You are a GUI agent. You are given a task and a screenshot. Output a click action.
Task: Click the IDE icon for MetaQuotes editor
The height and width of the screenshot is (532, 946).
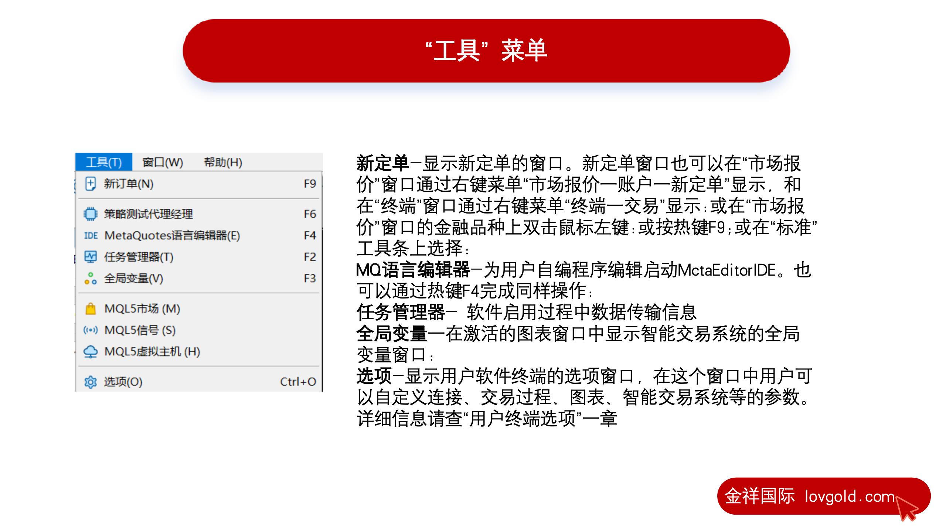tap(91, 235)
